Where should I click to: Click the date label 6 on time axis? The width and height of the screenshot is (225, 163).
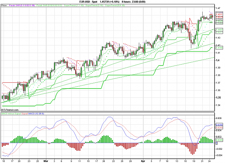click(62, 161)
